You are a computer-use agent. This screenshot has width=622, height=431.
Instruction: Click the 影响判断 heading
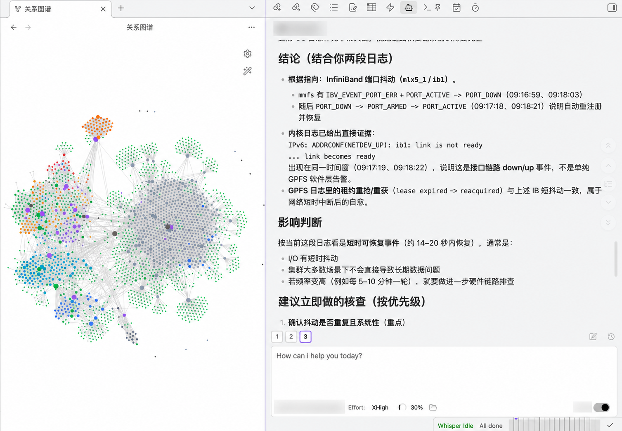tap(300, 223)
